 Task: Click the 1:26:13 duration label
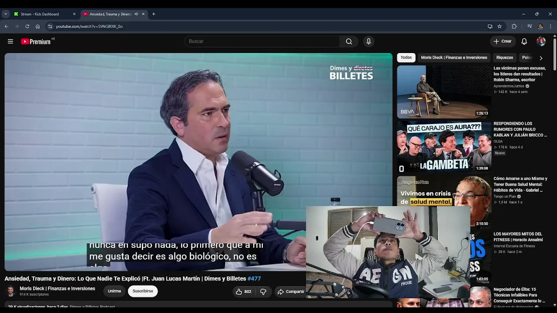click(x=482, y=113)
